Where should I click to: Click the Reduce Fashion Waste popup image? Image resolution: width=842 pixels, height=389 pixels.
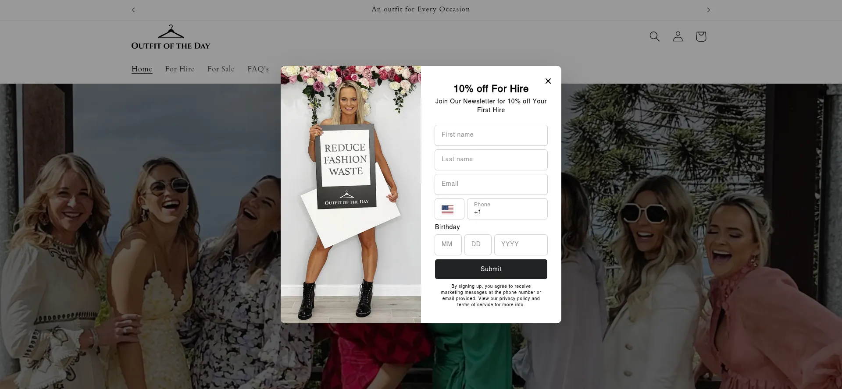tap(351, 194)
